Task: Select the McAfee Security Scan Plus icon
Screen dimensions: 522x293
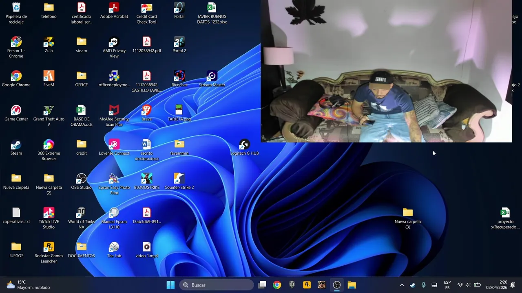Action: tap(114, 116)
